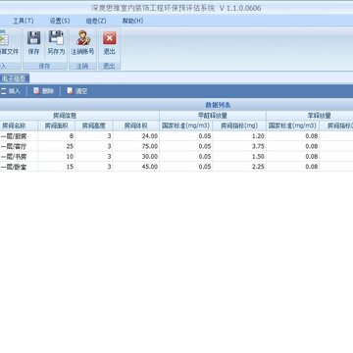353x353 pixels.
Task: Click the height cell in the 一层/客厅 row
Action: tap(94, 146)
